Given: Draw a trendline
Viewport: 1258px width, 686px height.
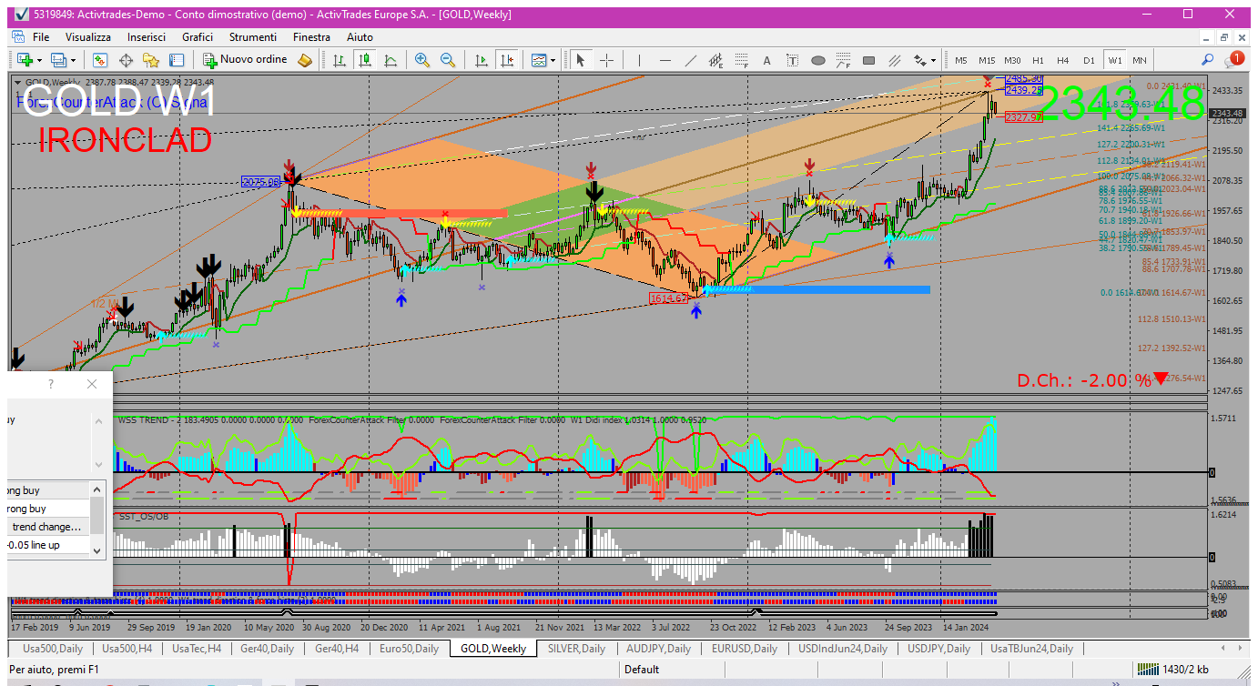Looking at the screenshot, I should click(x=691, y=60).
